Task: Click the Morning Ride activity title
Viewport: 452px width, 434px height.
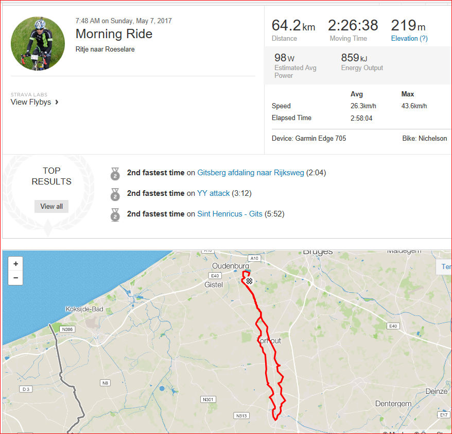Action: tap(114, 34)
